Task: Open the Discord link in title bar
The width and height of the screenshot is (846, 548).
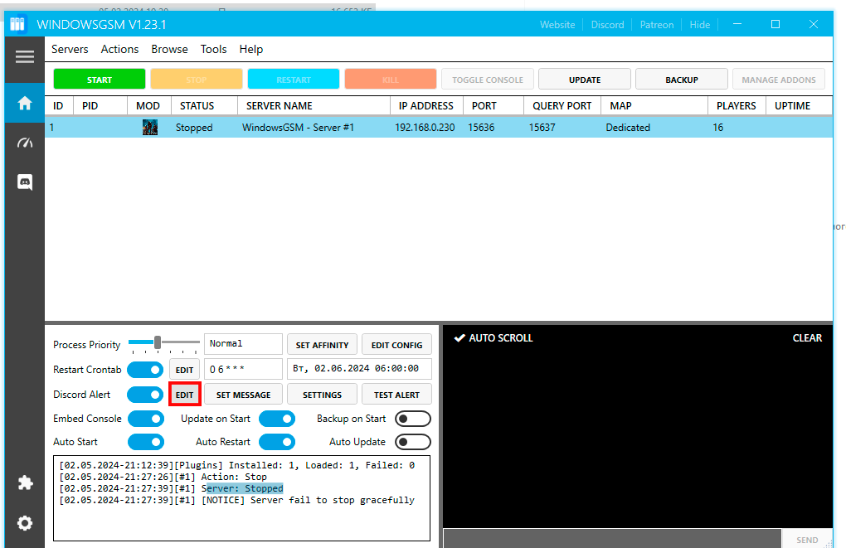Action: click(x=607, y=25)
